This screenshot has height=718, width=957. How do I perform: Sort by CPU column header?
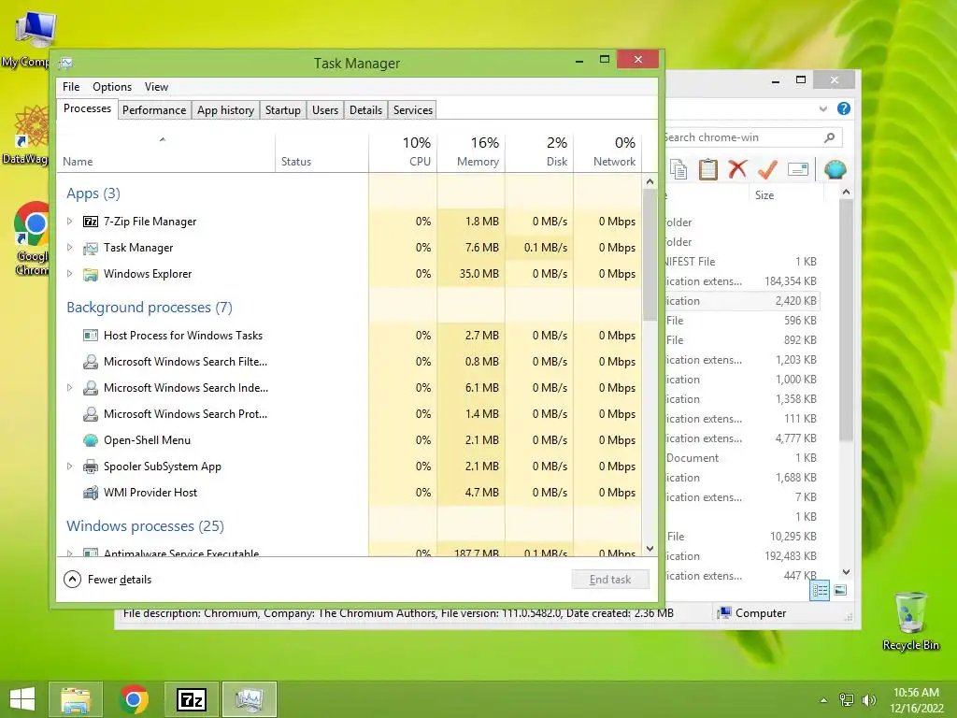point(403,151)
